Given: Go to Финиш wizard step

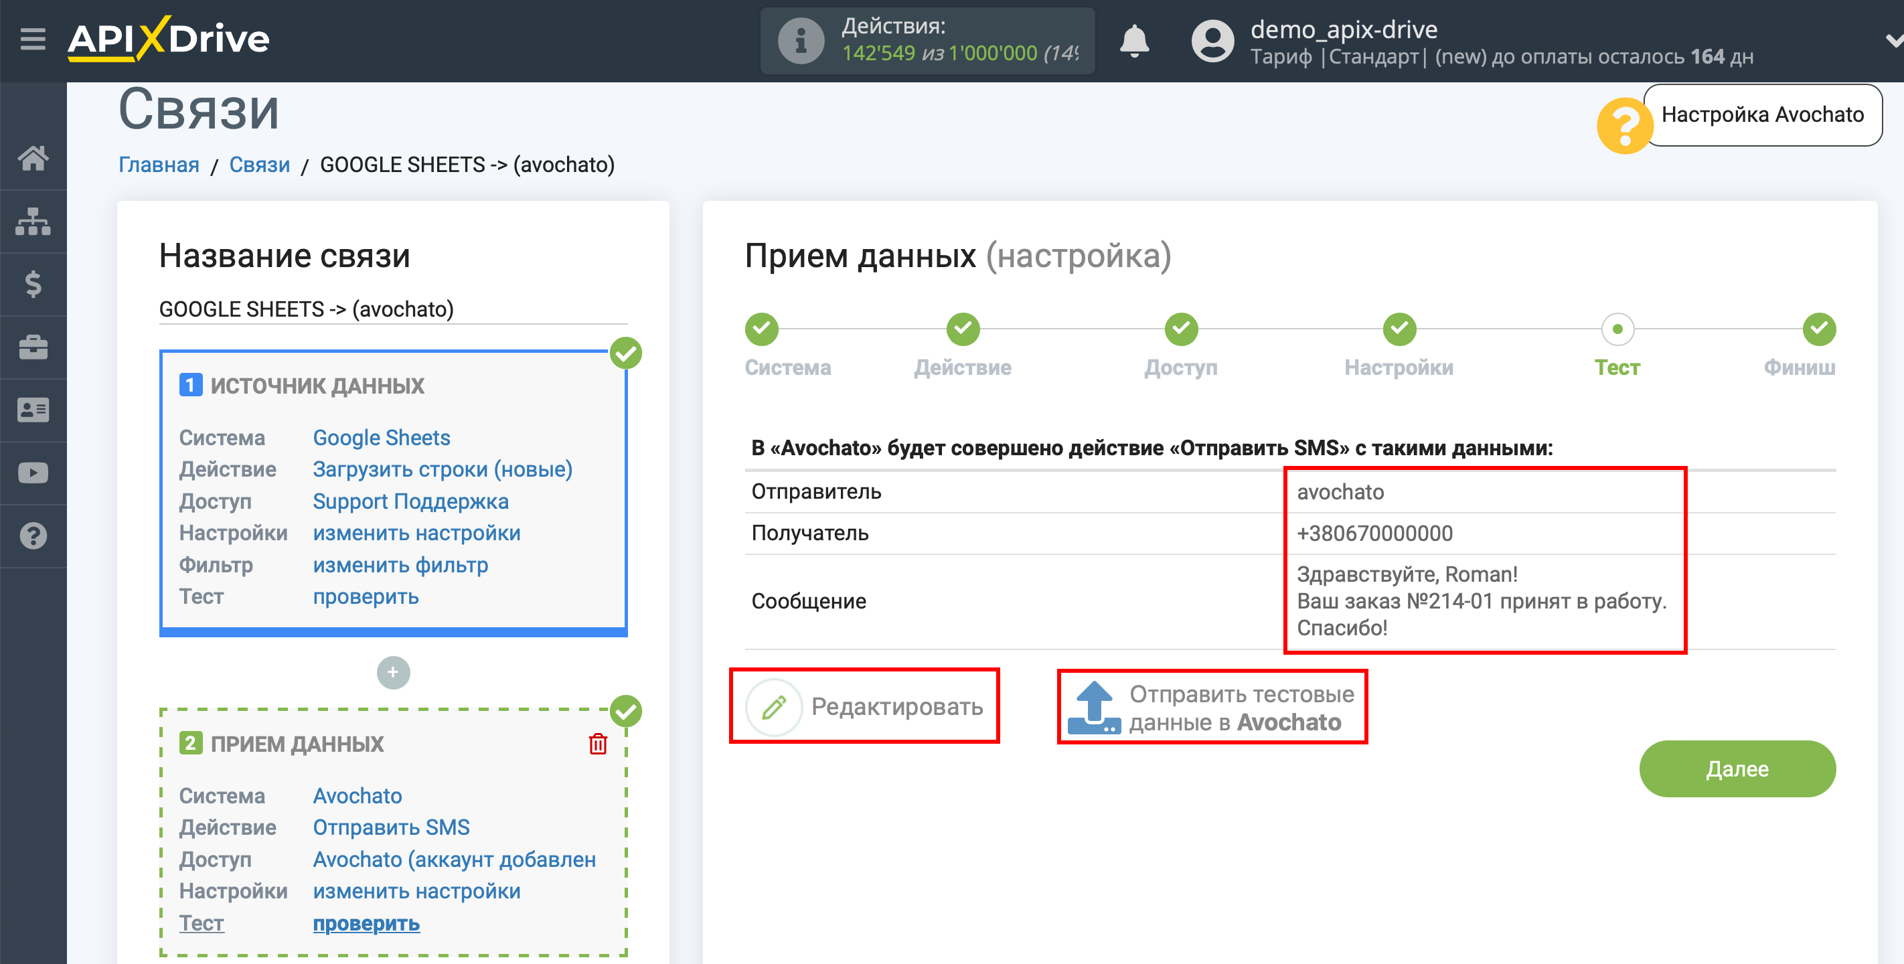Looking at the screenshot, I should [1819, 329].
